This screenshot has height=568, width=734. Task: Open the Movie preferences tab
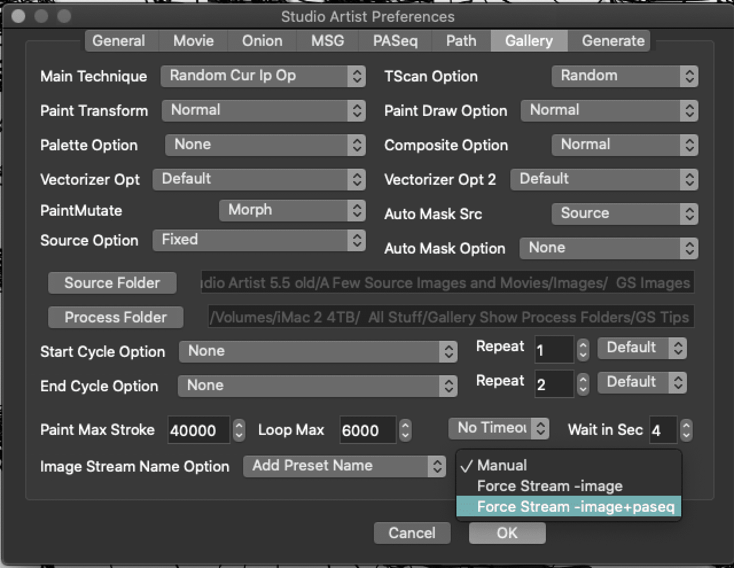tap(193, 41)
